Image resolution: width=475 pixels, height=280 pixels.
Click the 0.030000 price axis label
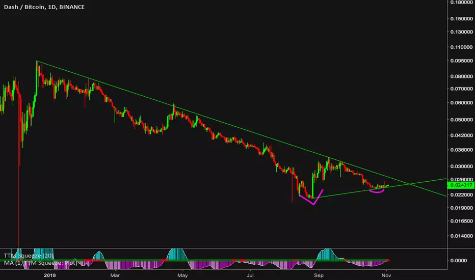[x=461, y=166]
